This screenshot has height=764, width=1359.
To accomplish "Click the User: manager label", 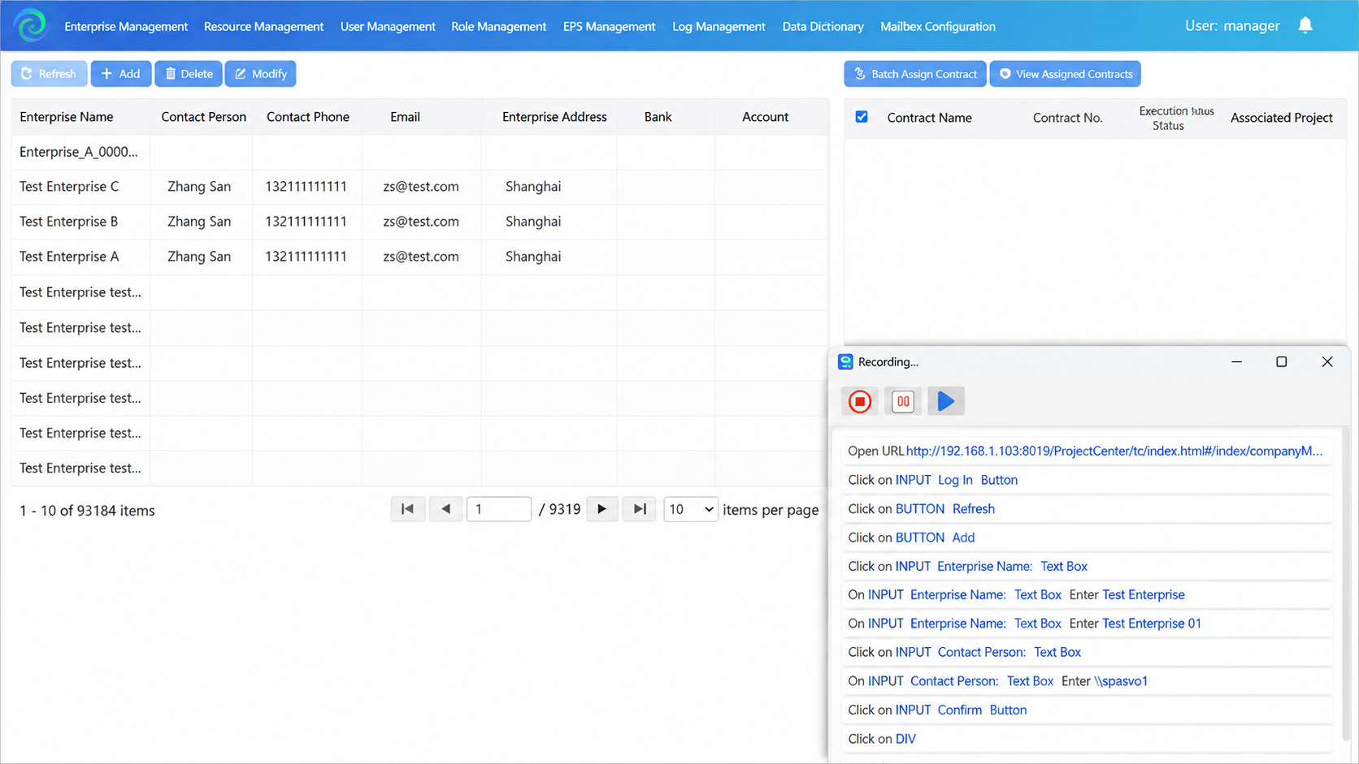I will 1232,26.
